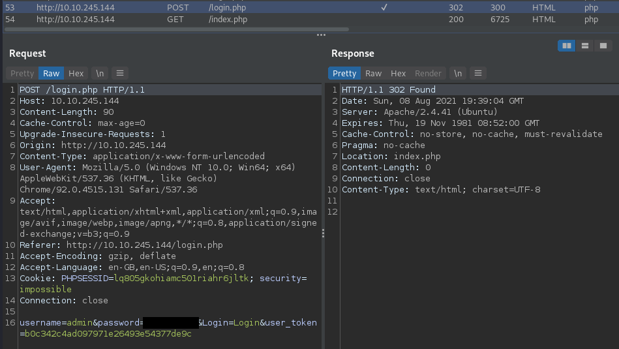This screenshot has height=349, width=619.
Task: Click the vertical divider handle between Request and Response
Action: coord(323,234)
